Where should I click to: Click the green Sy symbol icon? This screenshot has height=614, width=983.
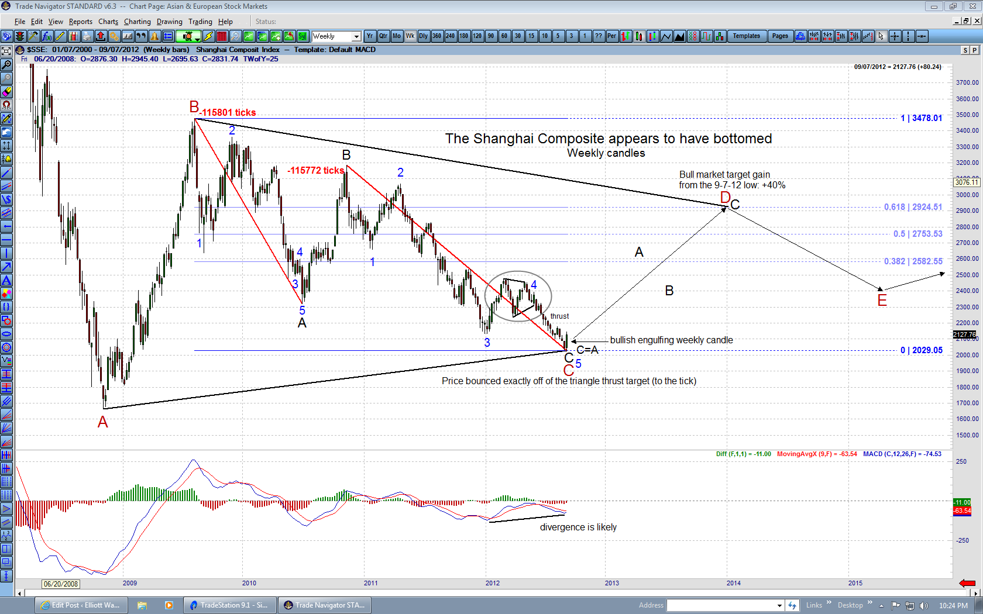(303, 36)
